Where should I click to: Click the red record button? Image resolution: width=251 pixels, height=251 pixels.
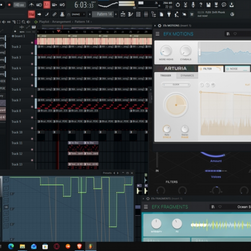click(x=9, y=5)
